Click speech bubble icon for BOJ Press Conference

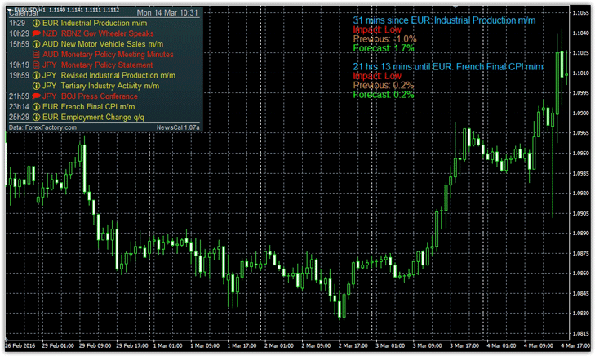[36, 96]
